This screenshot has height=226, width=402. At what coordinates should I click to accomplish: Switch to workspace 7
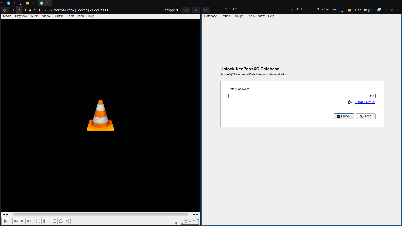click(45, 10)
